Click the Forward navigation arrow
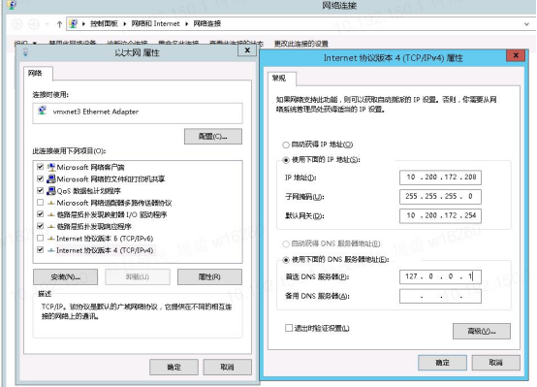The width and height of the screenshot is (537, 387). point(34,24)
